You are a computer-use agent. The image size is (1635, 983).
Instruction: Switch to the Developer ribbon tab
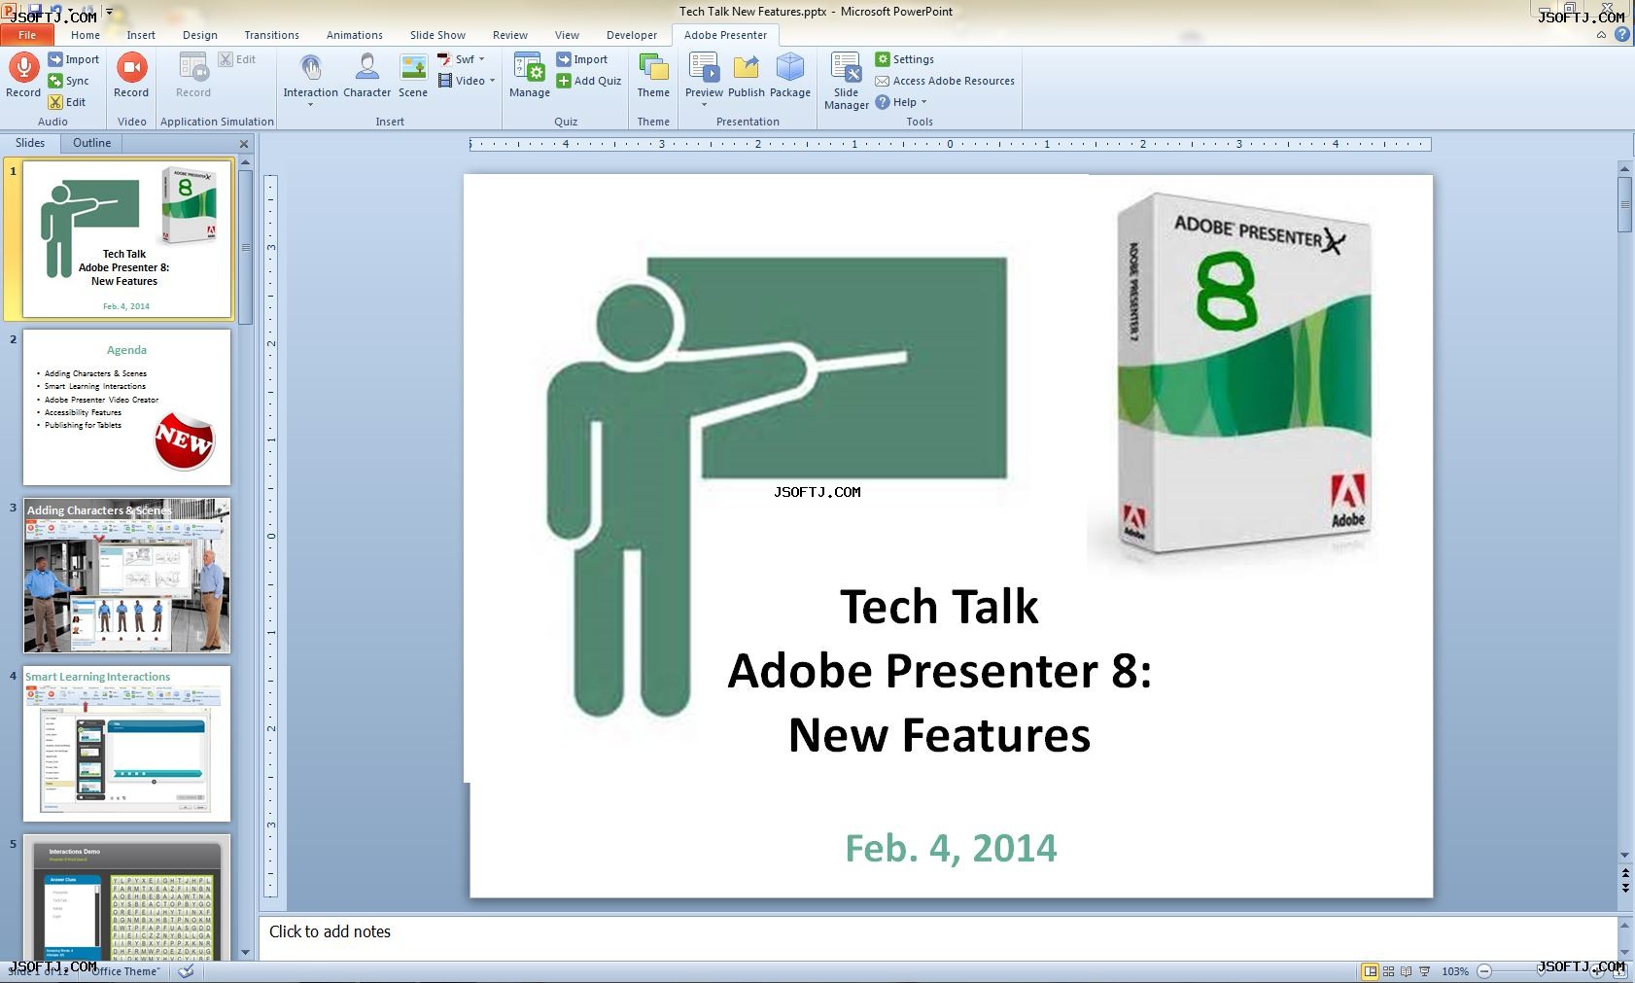(x=632, y=35)
